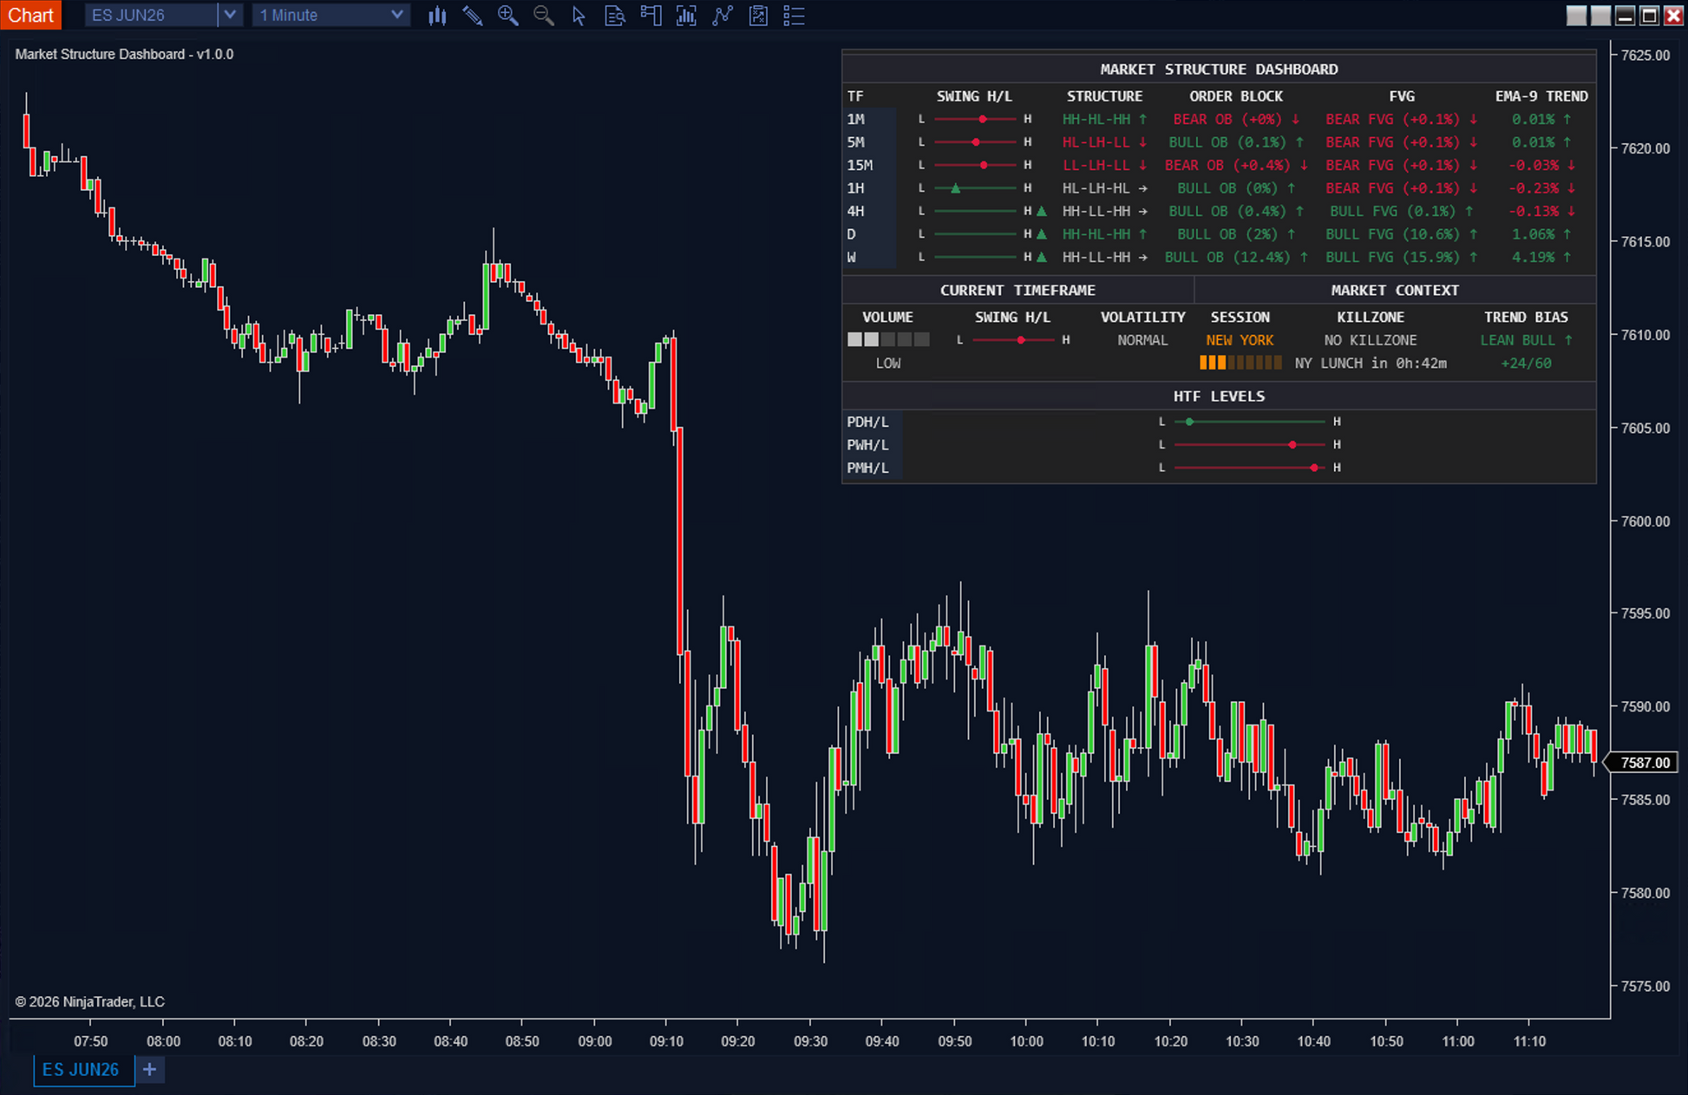Screen dimensions: 1688x1095
Task: Click the second gray link button top-right
Action: coord(1600,16)
